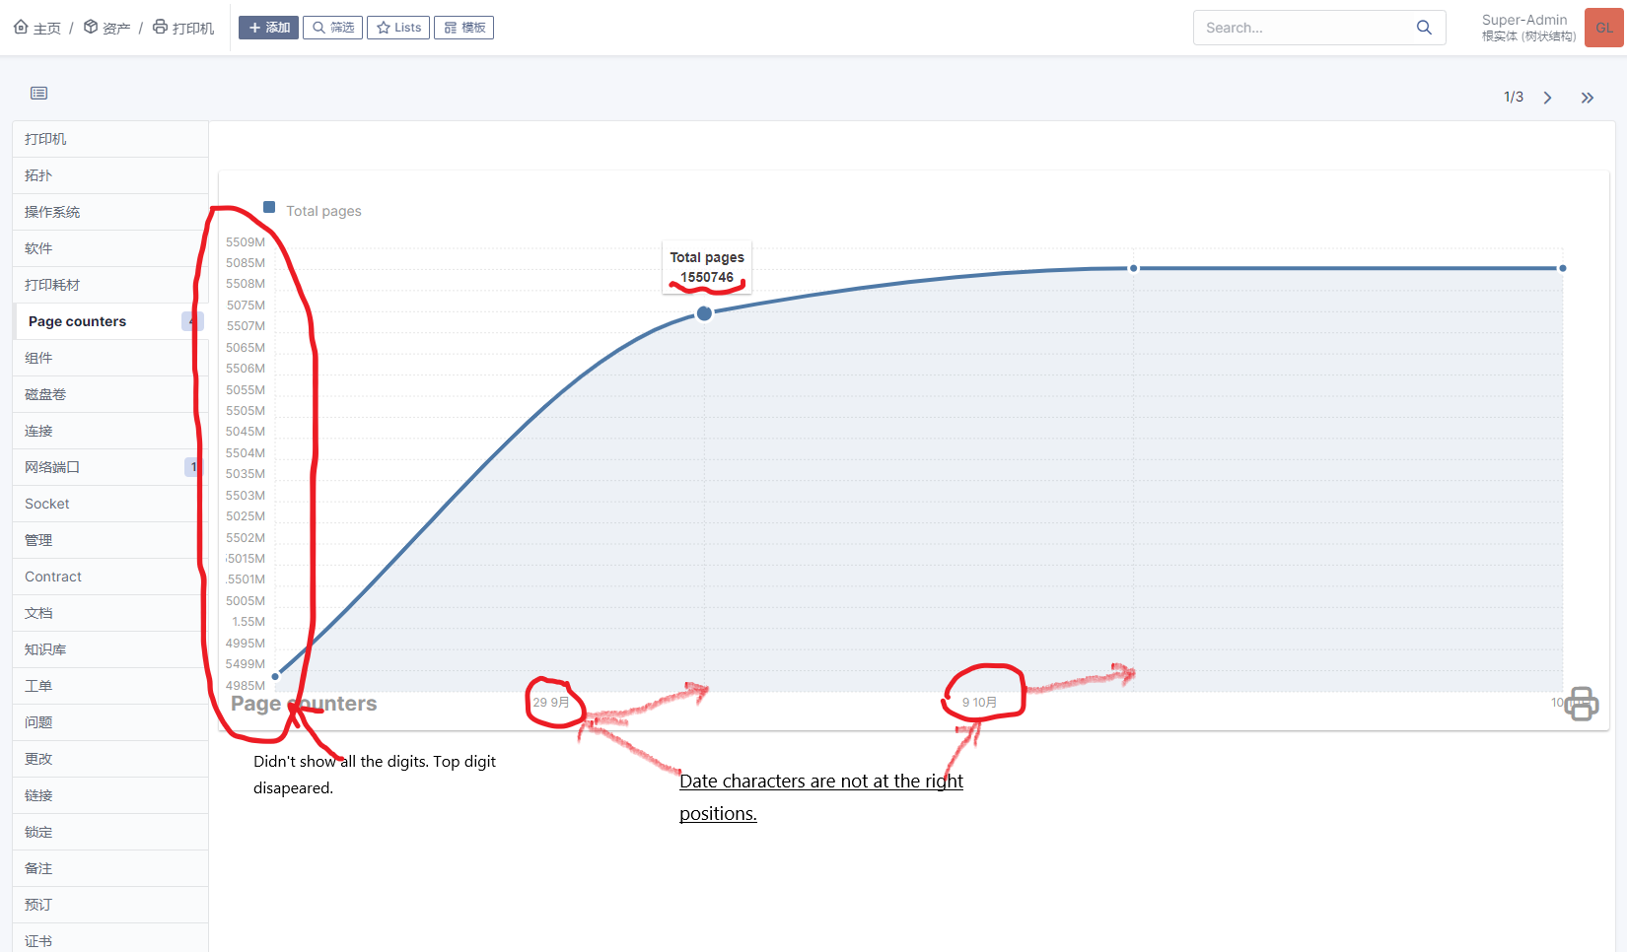Screen dimensions: 1627x952
Task: Click the print icon on the chart
Action: click(1582, 703)
